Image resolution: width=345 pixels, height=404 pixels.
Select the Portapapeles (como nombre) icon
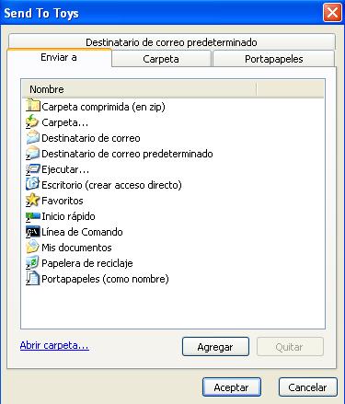pos(32,279)
